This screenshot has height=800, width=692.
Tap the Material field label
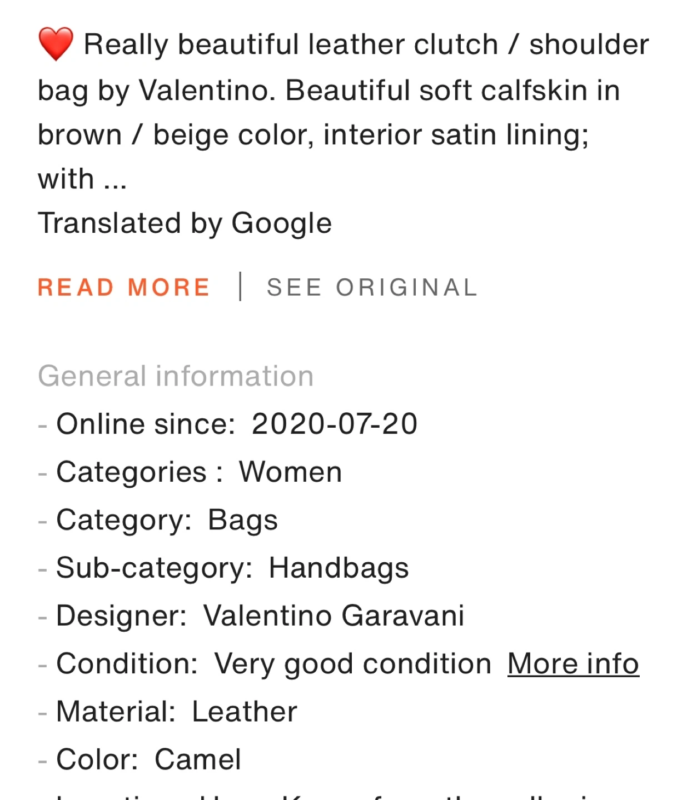116,712
